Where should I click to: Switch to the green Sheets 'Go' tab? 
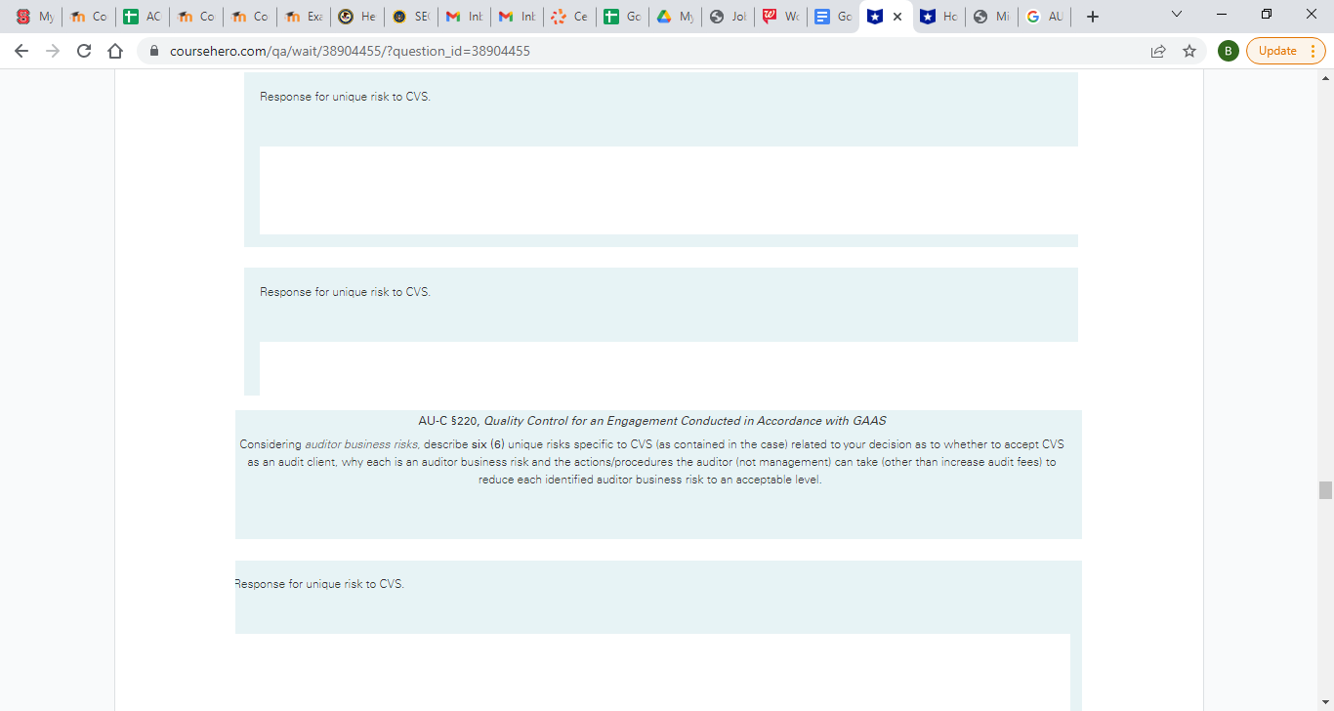pyautogui.click(x=623, y=17)
